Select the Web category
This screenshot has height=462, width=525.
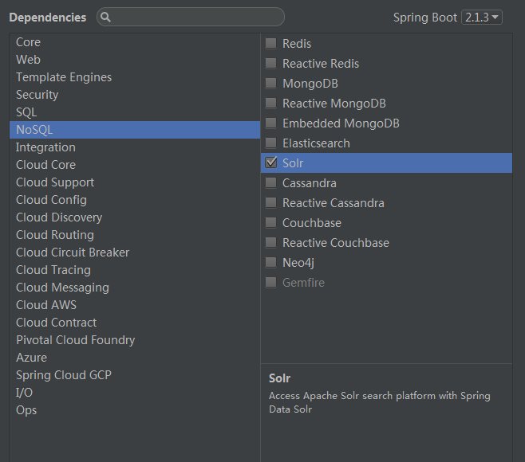tap(28, 60)
